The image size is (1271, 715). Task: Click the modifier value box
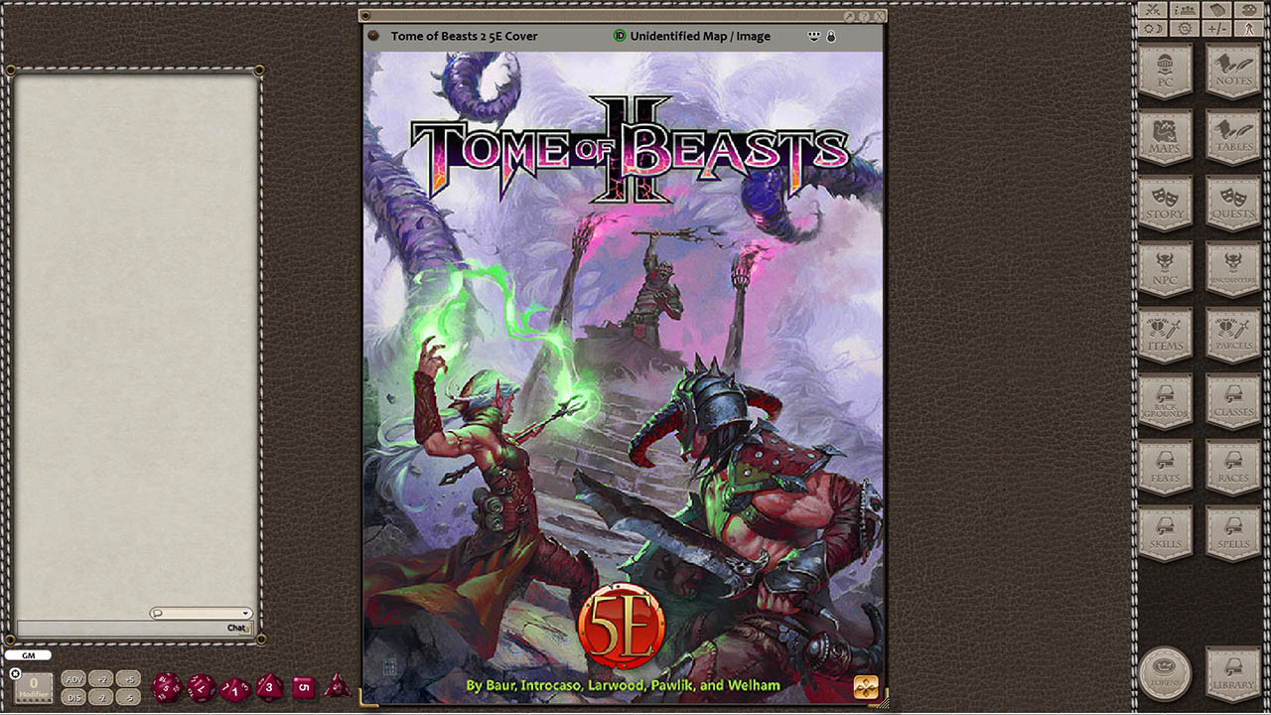34,686
